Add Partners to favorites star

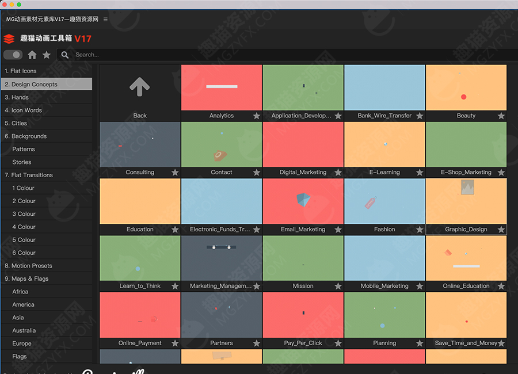tap(256, 344)
